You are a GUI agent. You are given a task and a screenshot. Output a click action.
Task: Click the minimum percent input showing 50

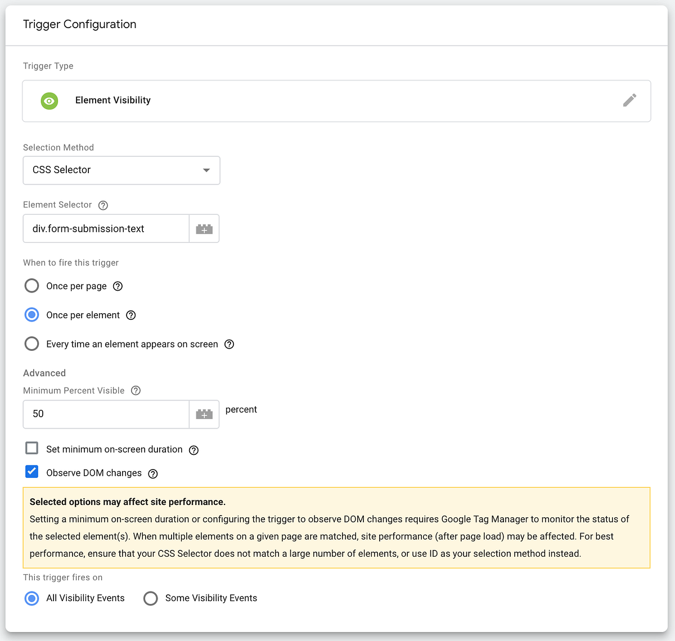tap(106, 414)
